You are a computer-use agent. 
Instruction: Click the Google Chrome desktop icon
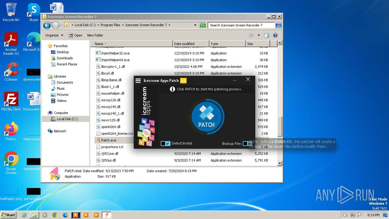pyautogui.click(x=11, y=163)
